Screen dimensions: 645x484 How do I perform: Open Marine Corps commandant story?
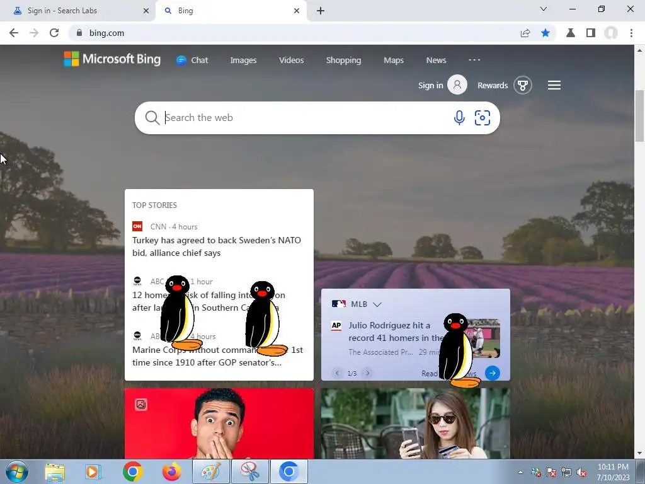pos(217,356)
